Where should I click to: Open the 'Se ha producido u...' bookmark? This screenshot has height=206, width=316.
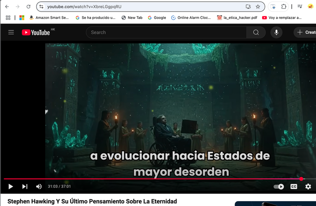click(x=95, y=18)
